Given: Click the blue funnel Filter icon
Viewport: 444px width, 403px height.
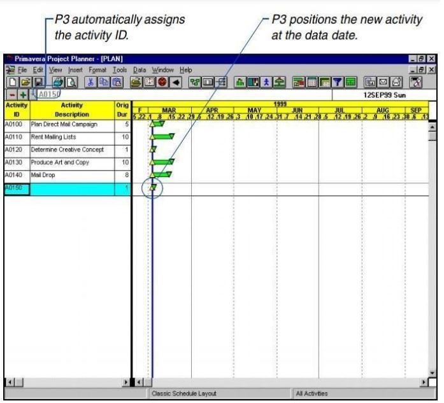Looking at the screenshot, I should tap(338, 82).
